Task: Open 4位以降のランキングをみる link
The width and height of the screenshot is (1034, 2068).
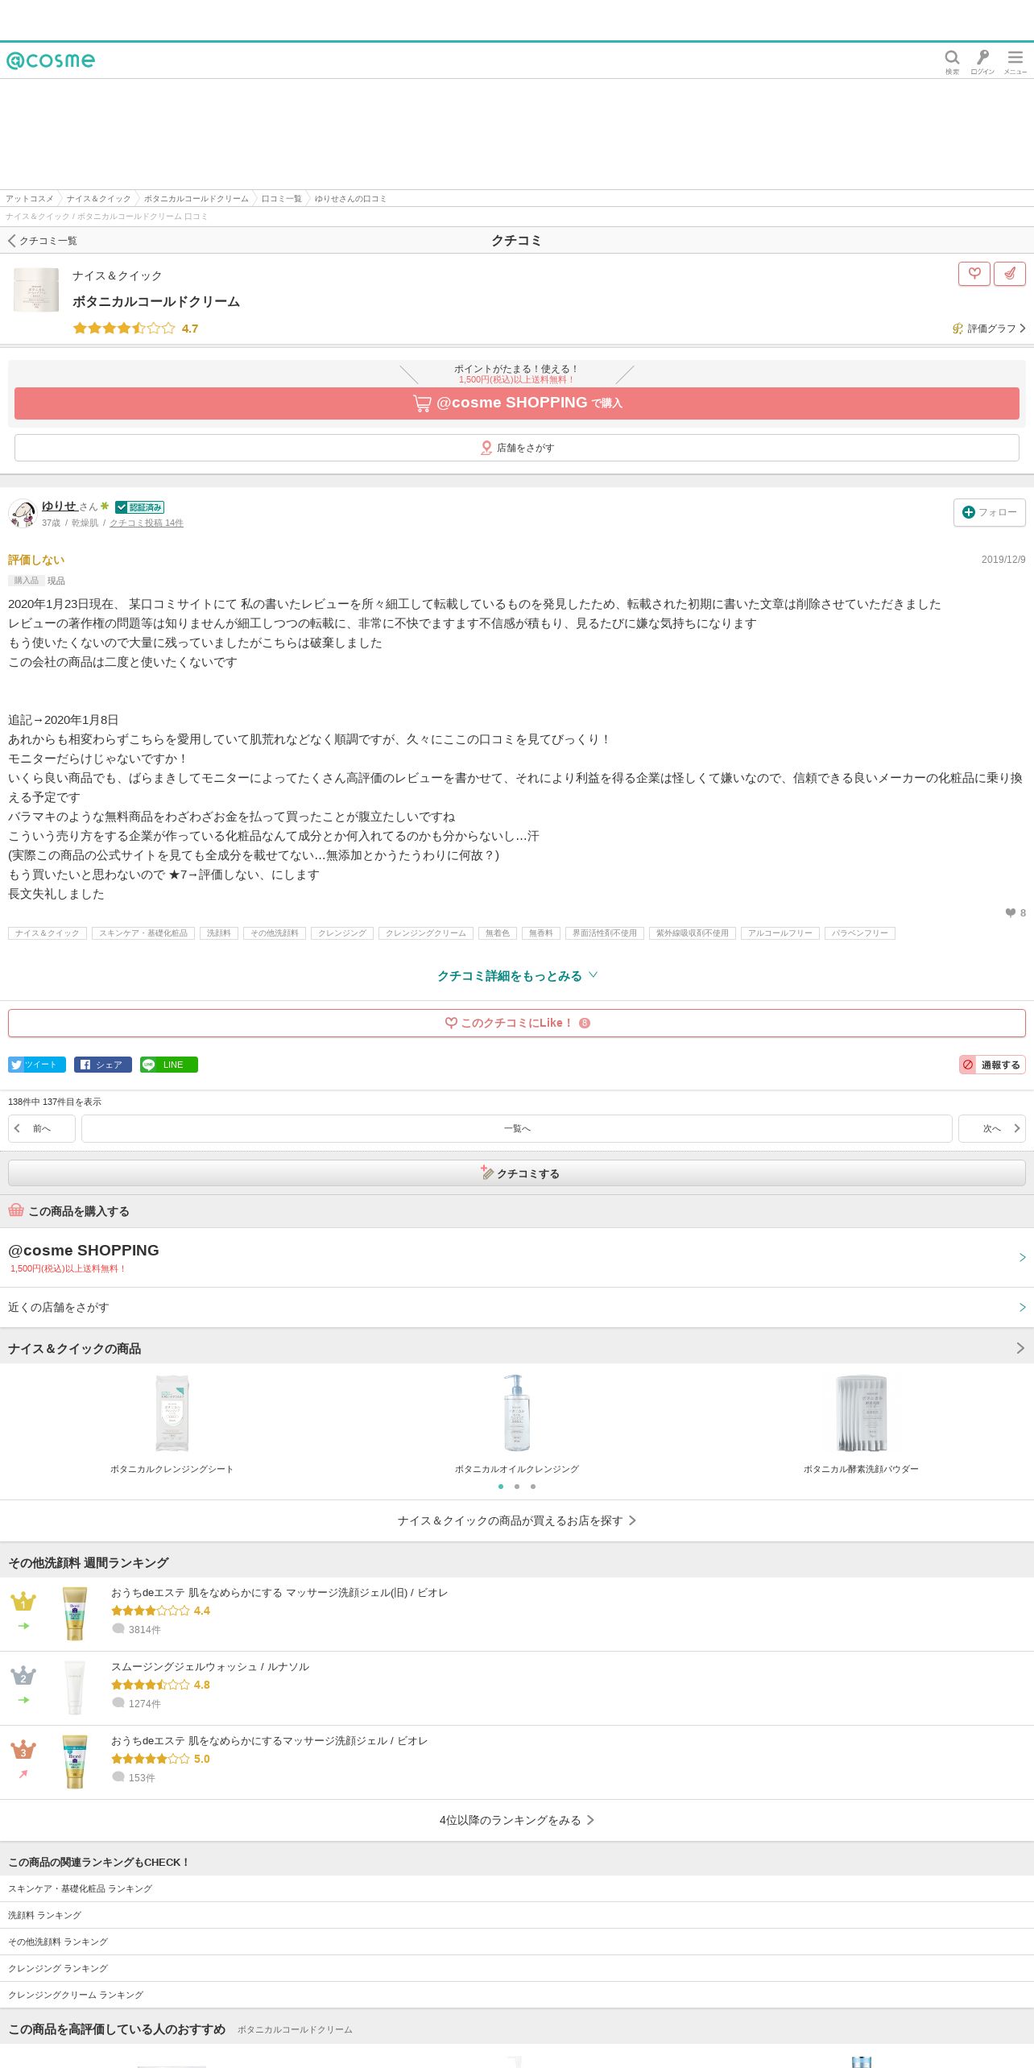Action: pos(517,1820)
